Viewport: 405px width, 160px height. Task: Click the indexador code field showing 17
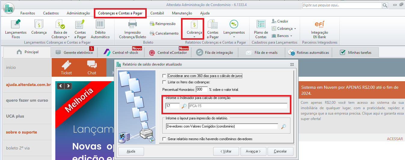coord(172,106)
